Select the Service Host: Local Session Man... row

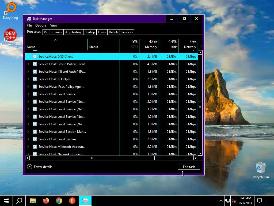[112, 132]
